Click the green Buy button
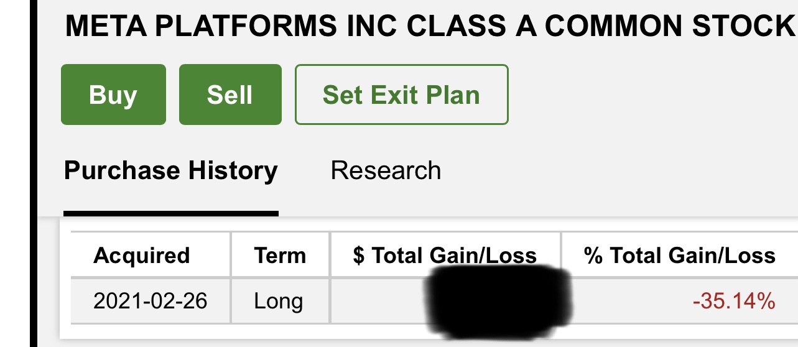Viewport: 798px width, 347px height. tap(113, 95)
